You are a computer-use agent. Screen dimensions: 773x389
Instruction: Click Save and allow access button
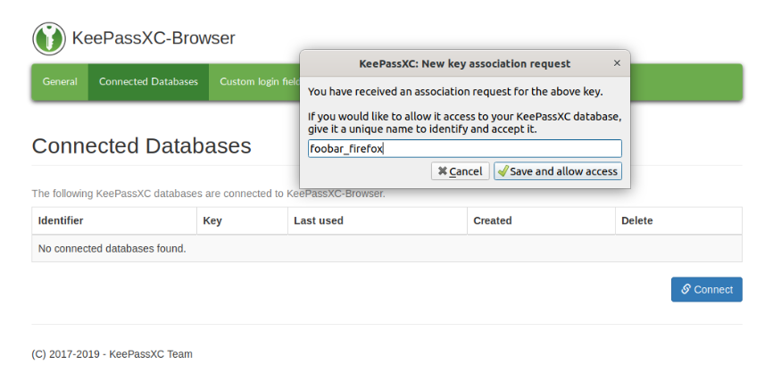tap(558, 171)
